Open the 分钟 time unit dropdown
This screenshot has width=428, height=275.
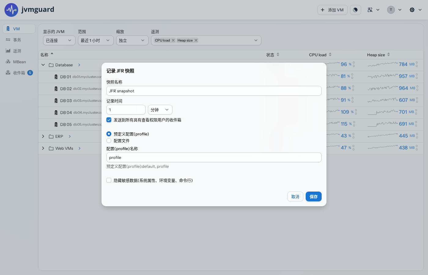(160, 110)
